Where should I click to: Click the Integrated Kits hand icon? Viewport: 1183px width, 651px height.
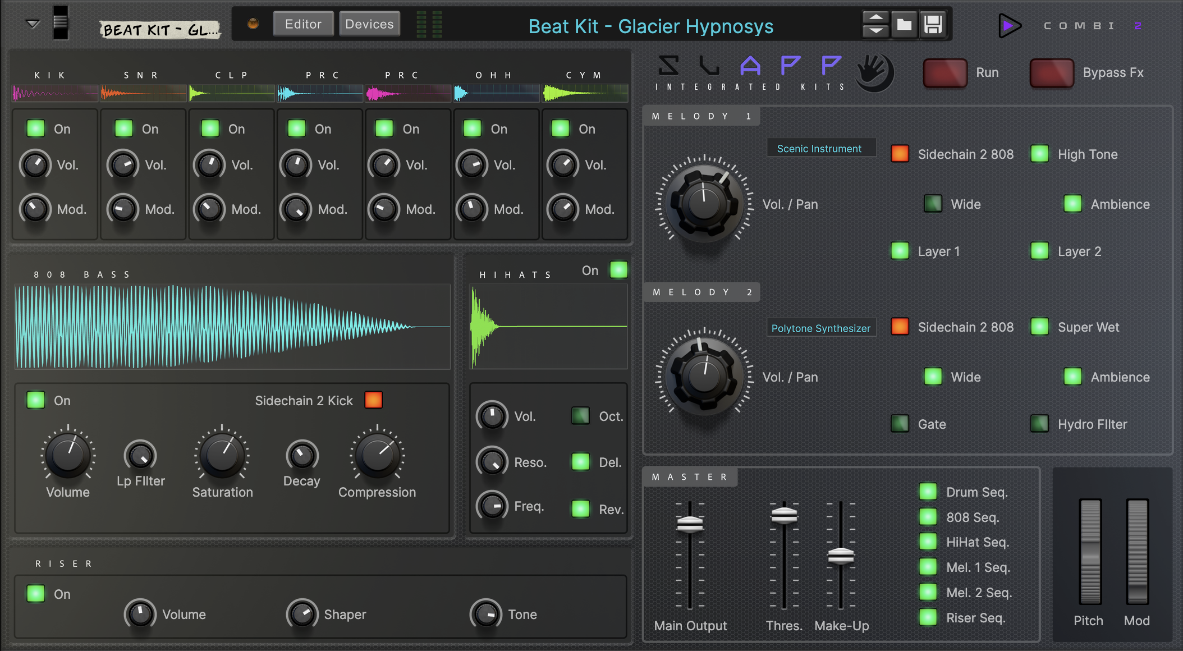click(x=874, y=72)
